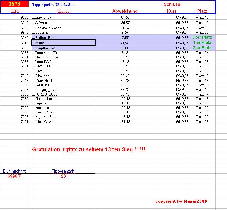
Task: Select the Platz 23 cell
Action: [202, 122]
